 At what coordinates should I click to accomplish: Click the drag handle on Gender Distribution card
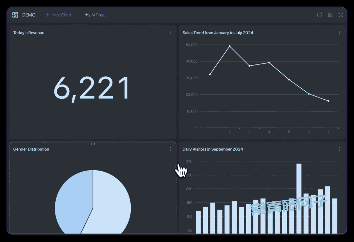[x=93, y=144]
